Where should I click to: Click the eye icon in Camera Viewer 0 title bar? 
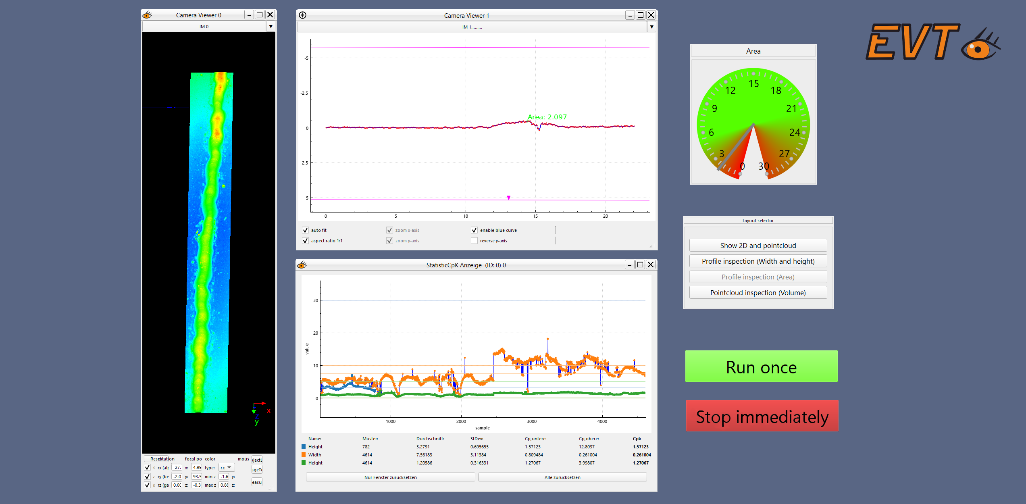pos(148,15)
